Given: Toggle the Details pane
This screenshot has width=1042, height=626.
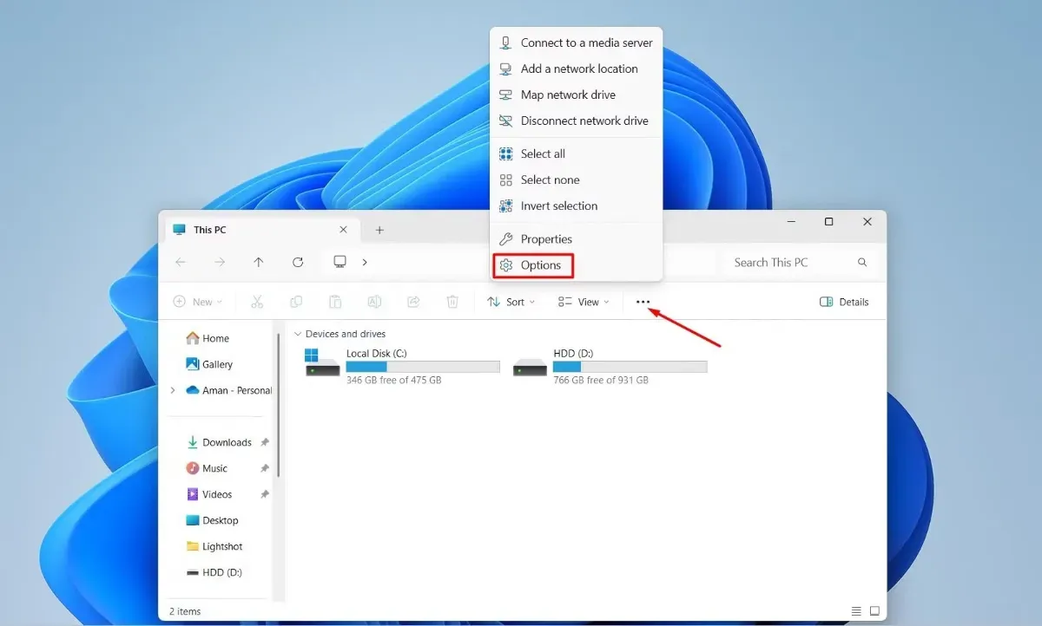Looking at the screenshot, I should pos(844,302).
